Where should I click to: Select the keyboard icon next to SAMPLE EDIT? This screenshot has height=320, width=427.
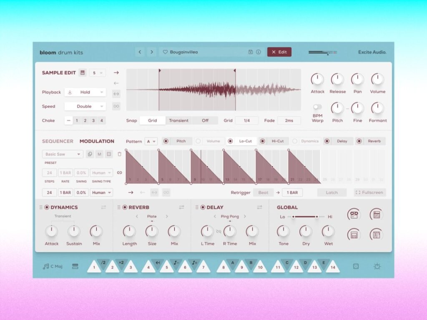pos(83,72)
